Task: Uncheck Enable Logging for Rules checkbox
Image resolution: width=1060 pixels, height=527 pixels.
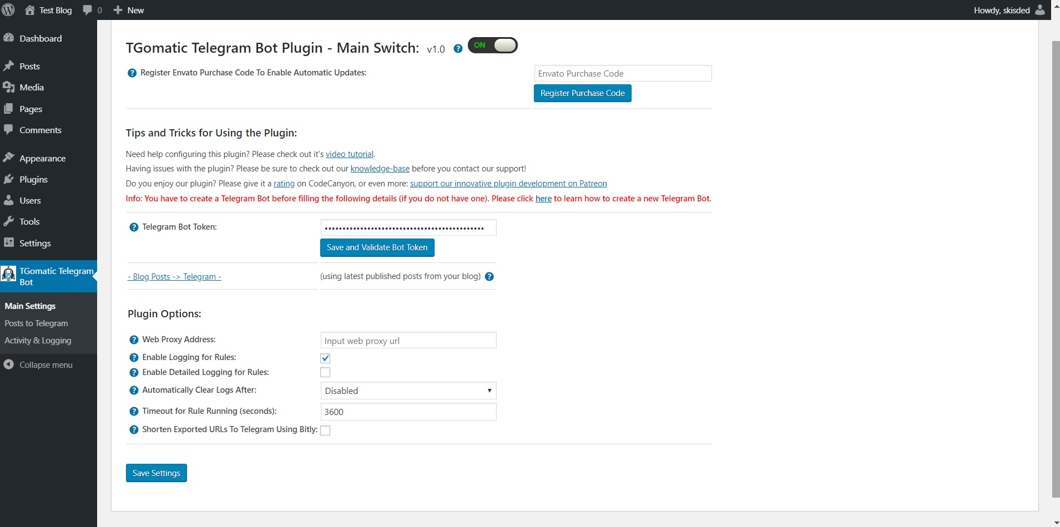Action: [x=325, y=358]
